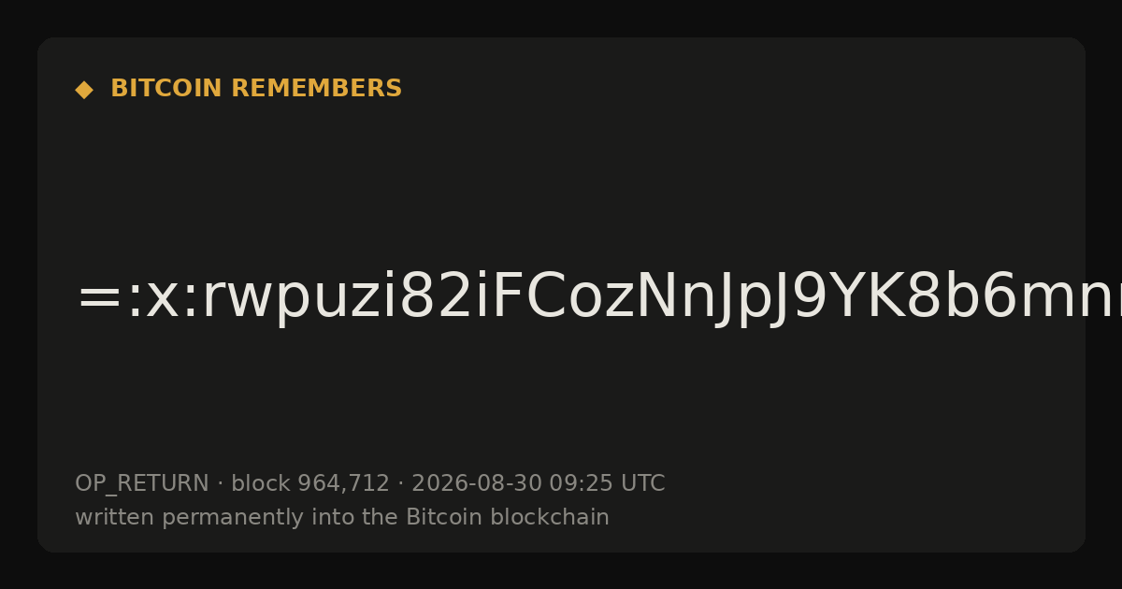Click the number 964,712

343,483
